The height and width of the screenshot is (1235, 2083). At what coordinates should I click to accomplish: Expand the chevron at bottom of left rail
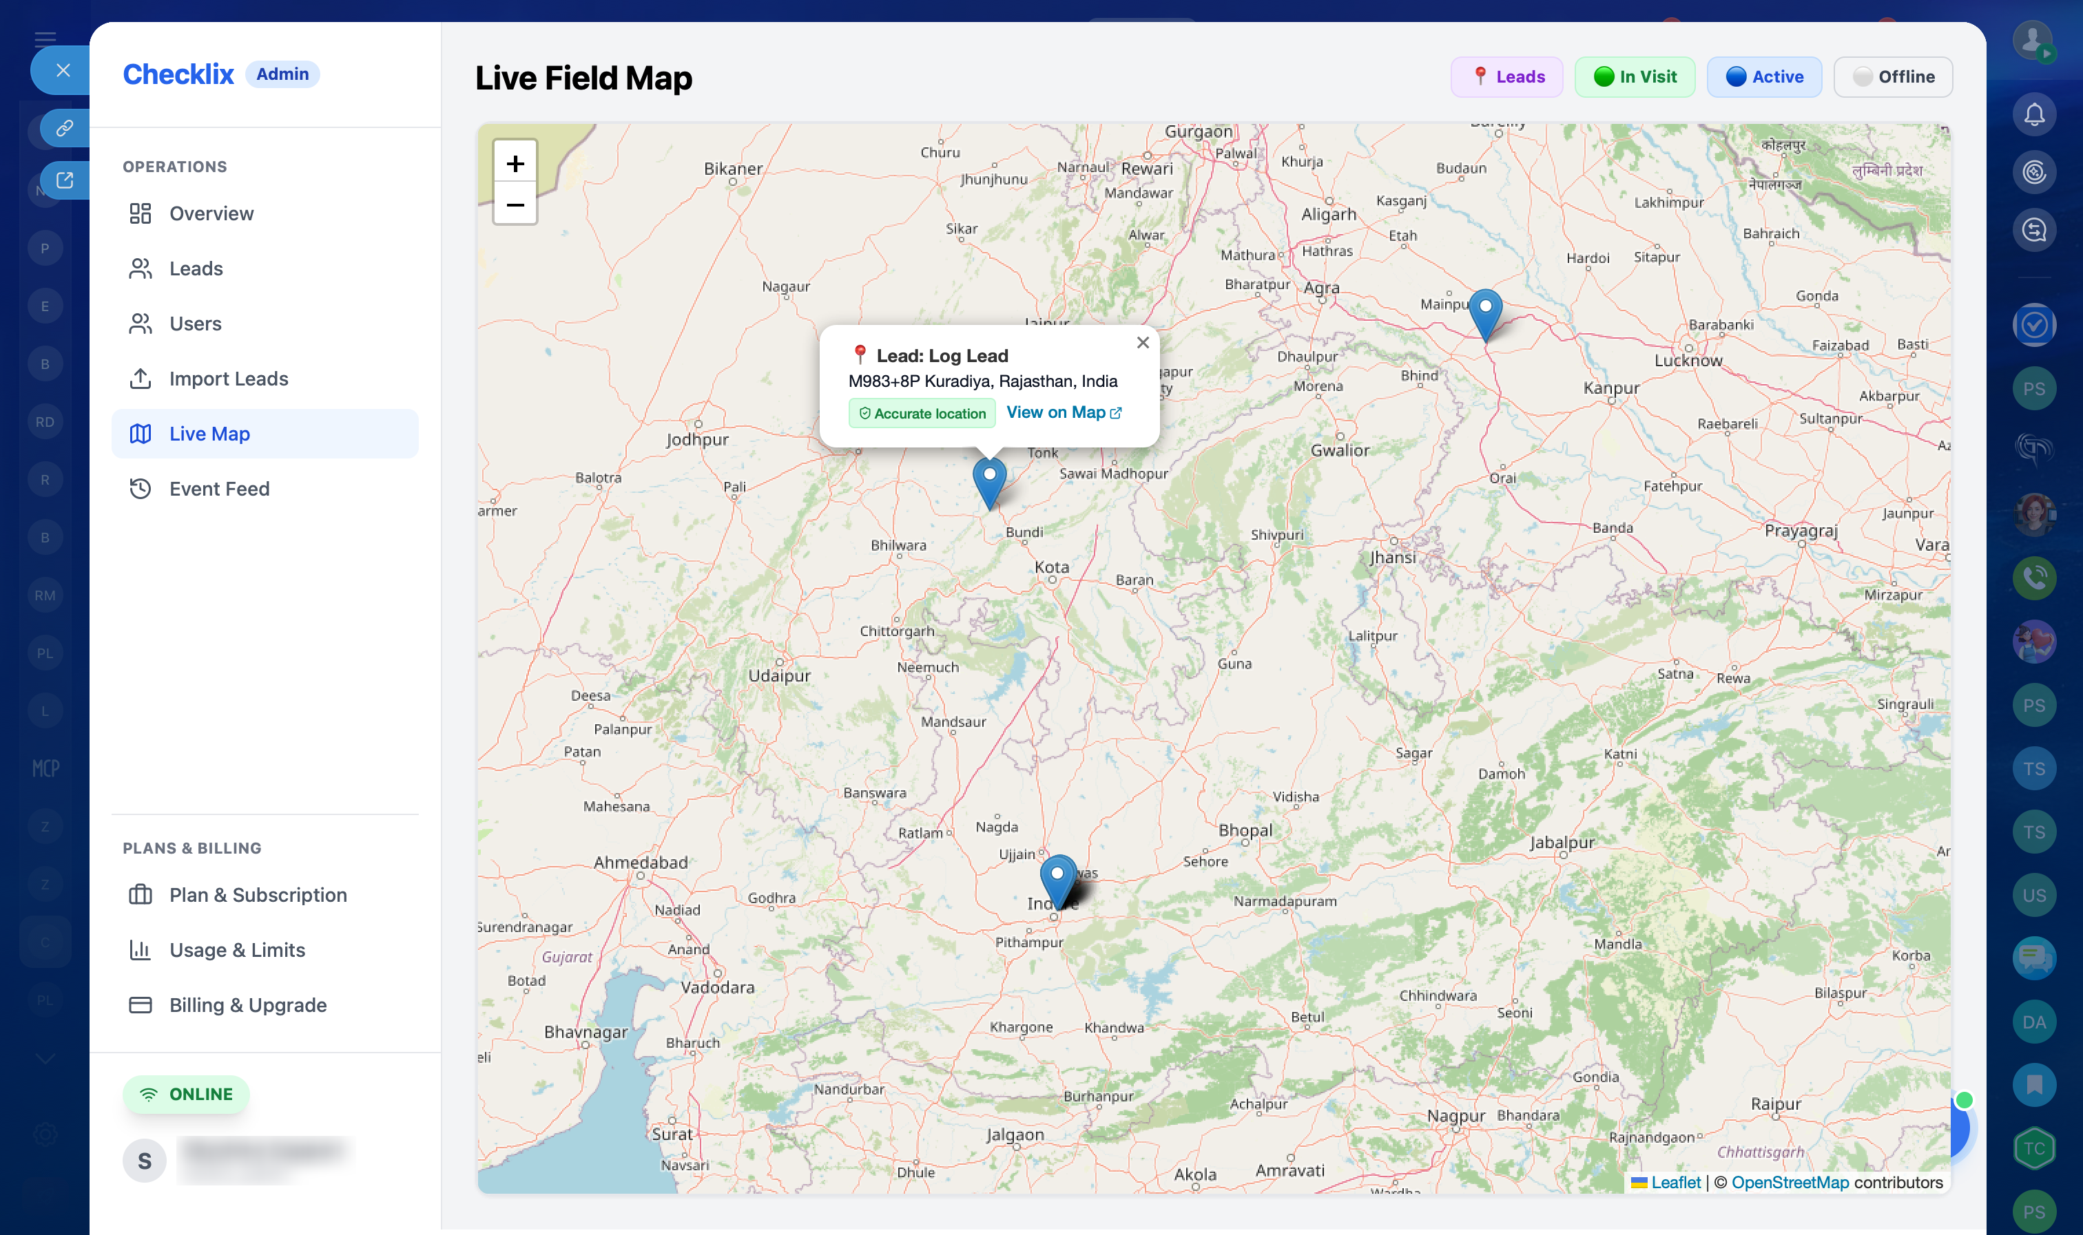45,1058
